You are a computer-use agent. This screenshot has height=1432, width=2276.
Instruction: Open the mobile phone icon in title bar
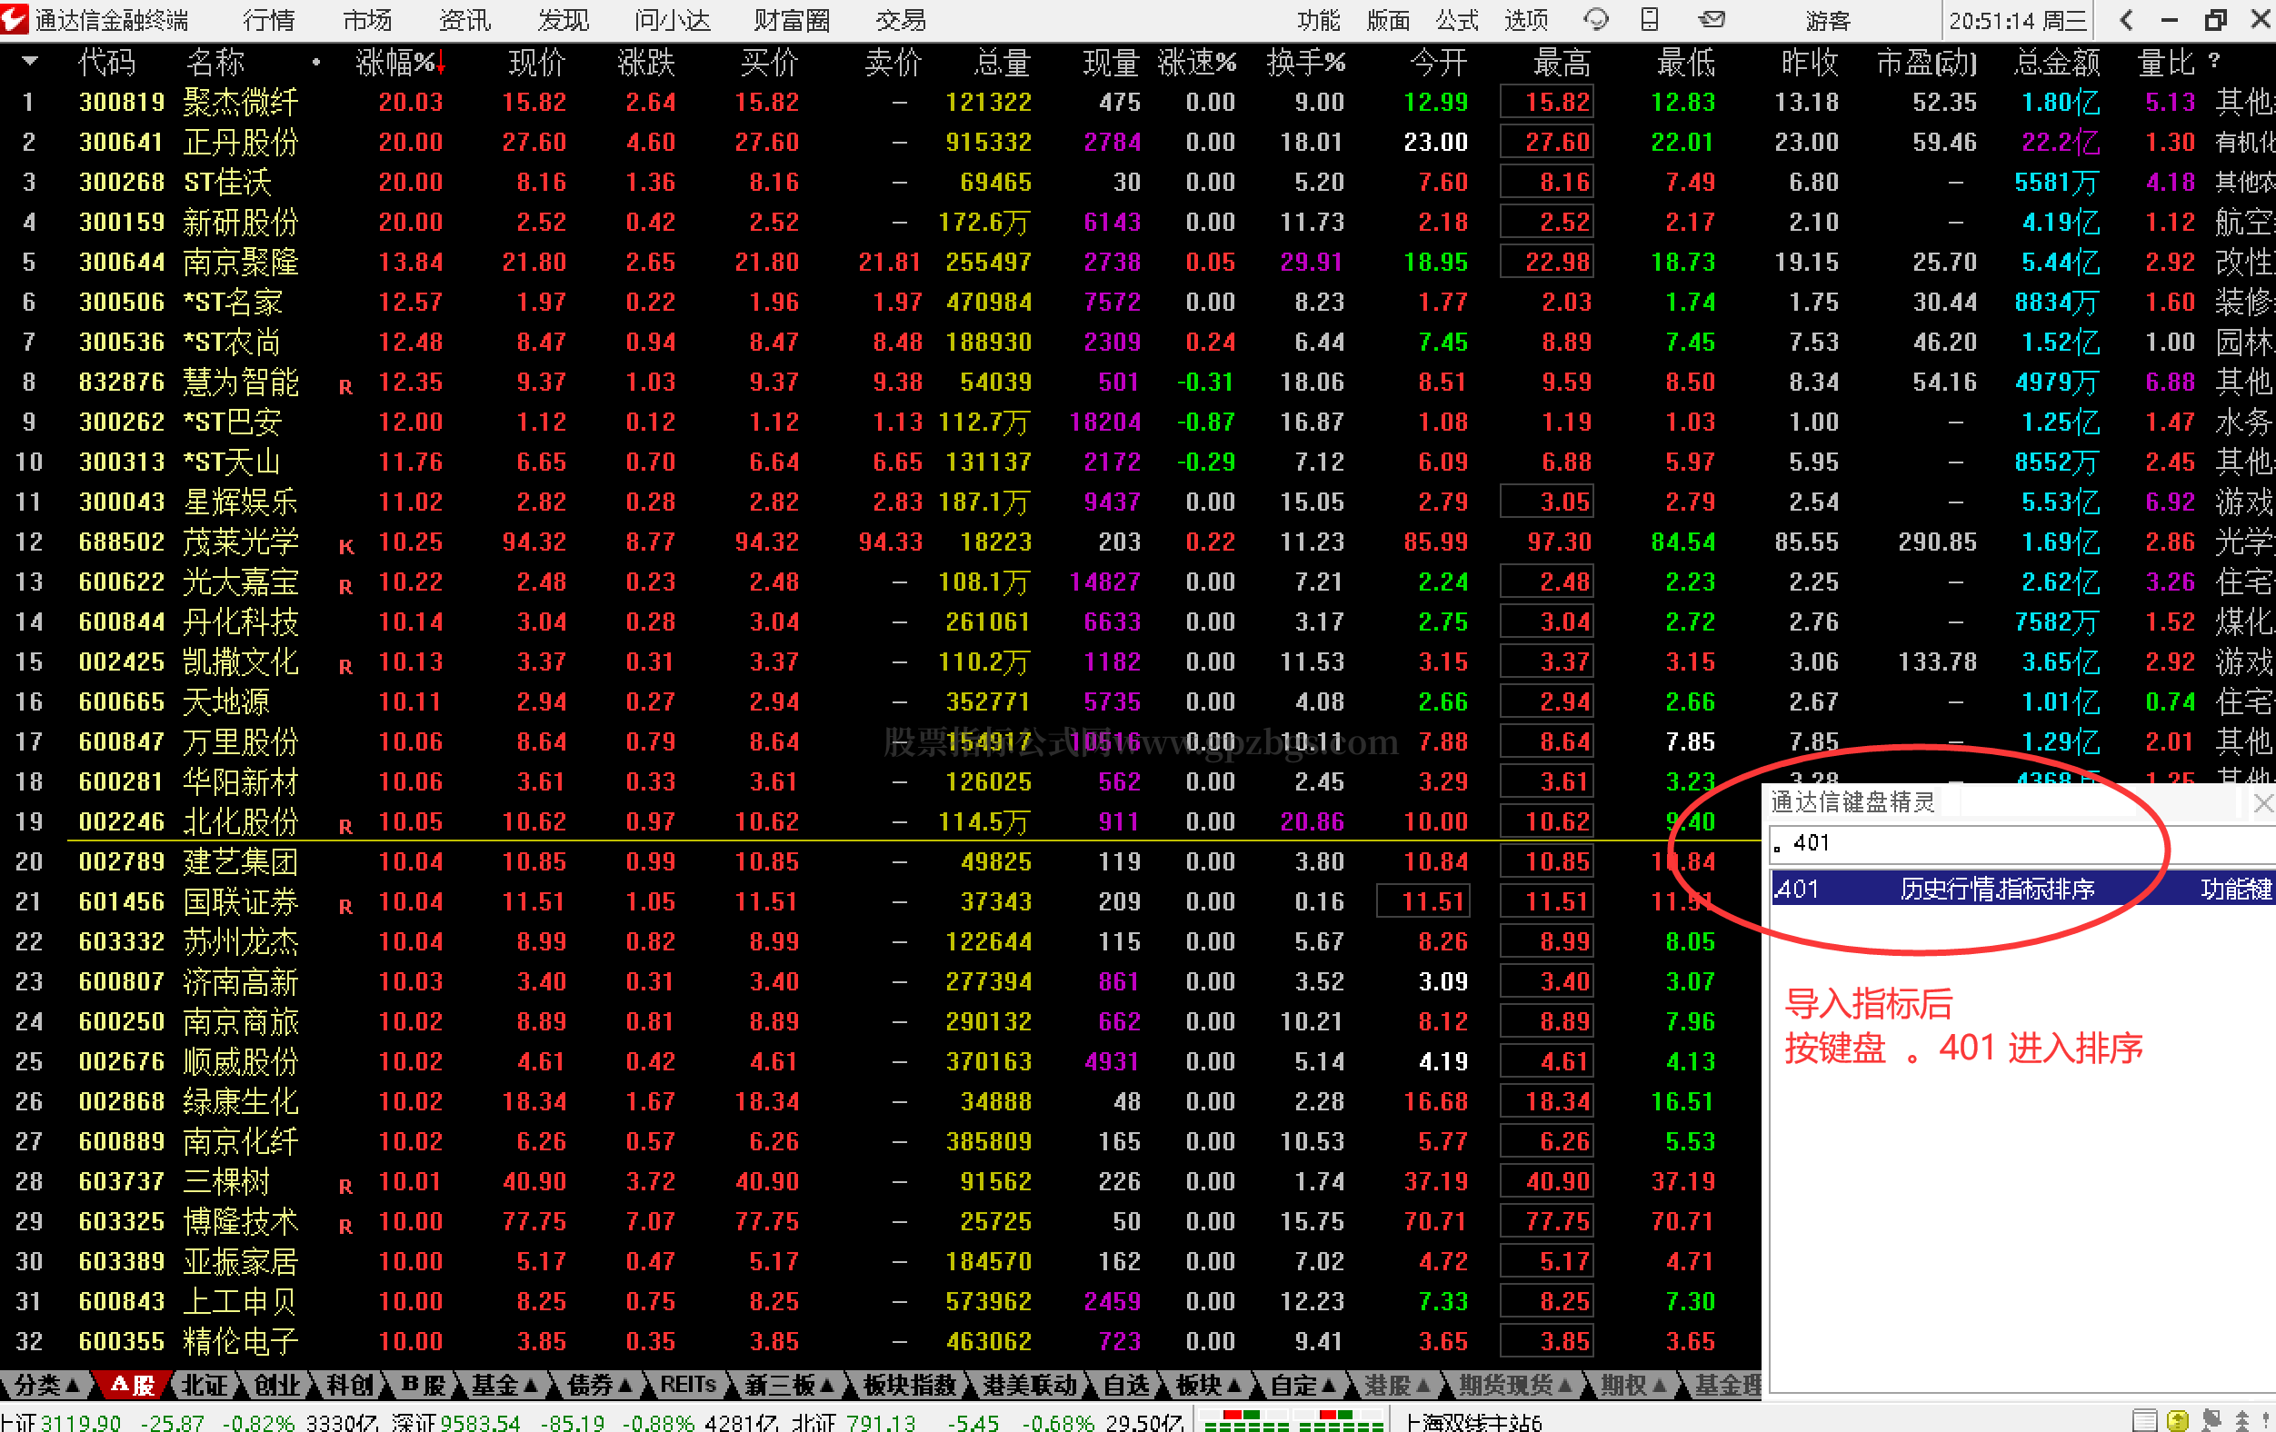pyautogui.click(x=1650, y=19)
